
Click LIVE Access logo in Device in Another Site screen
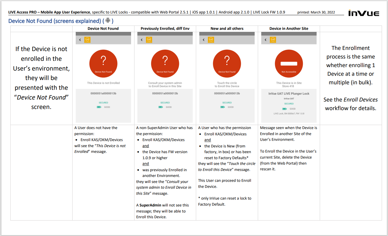point(273,40)
